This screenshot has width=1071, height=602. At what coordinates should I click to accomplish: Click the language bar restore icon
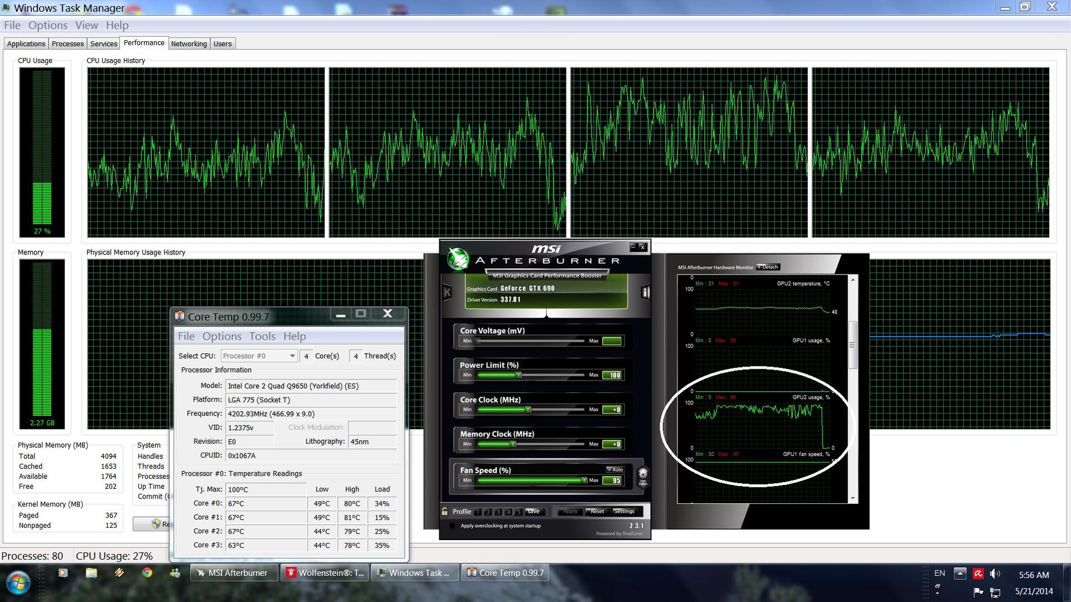[x=937, y=586]
